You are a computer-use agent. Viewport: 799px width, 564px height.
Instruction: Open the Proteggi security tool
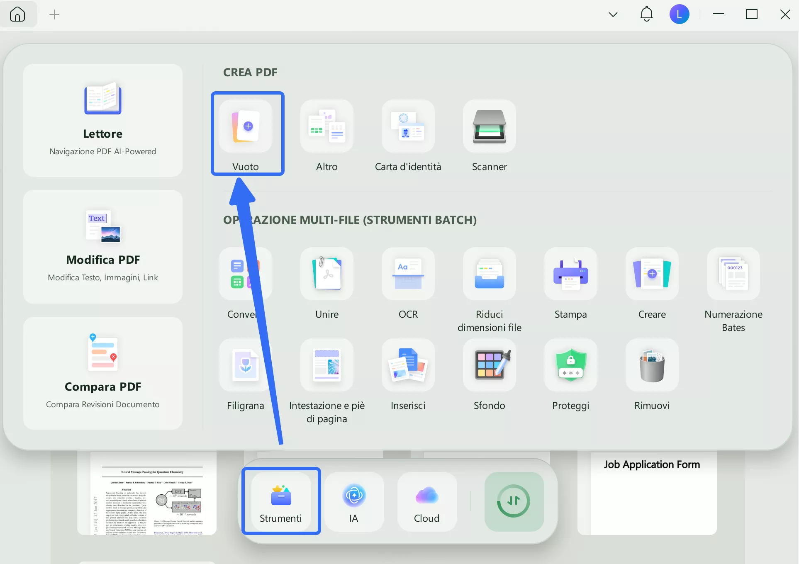570,365
